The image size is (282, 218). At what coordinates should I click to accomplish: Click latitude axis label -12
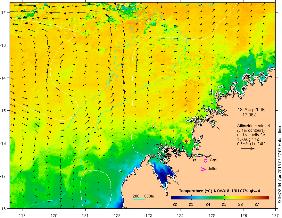[x=4, y=13]
